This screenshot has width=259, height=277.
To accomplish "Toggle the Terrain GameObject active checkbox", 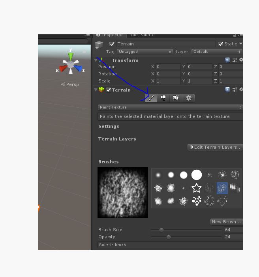I will pyautogui.click(x=112, y=44).
